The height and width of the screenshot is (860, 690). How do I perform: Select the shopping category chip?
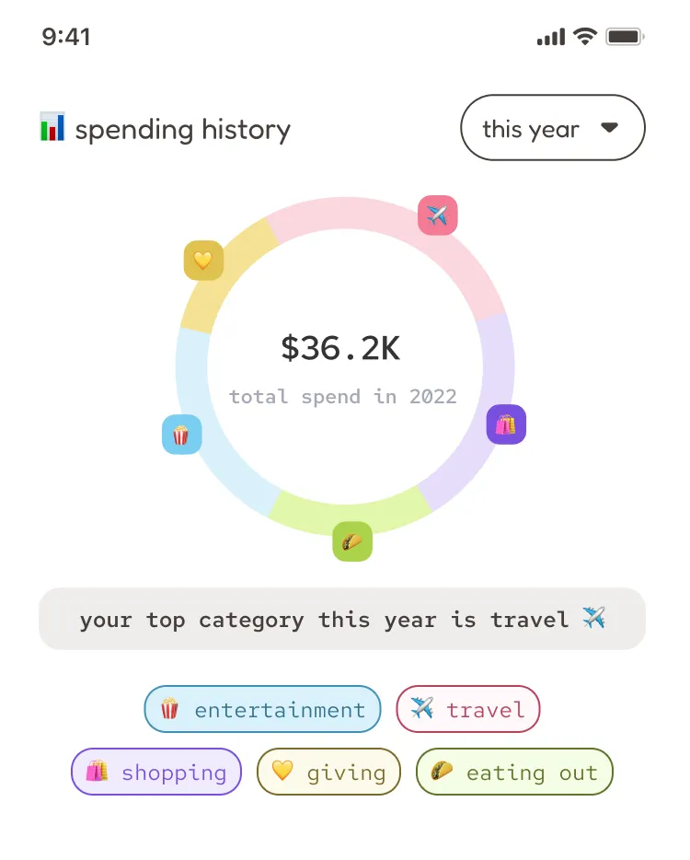[155, 772]
